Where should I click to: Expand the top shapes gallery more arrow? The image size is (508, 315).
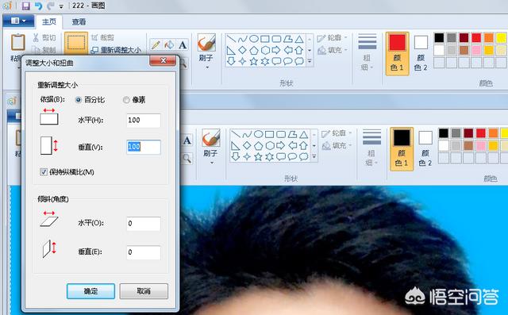(x=310, y=61)
